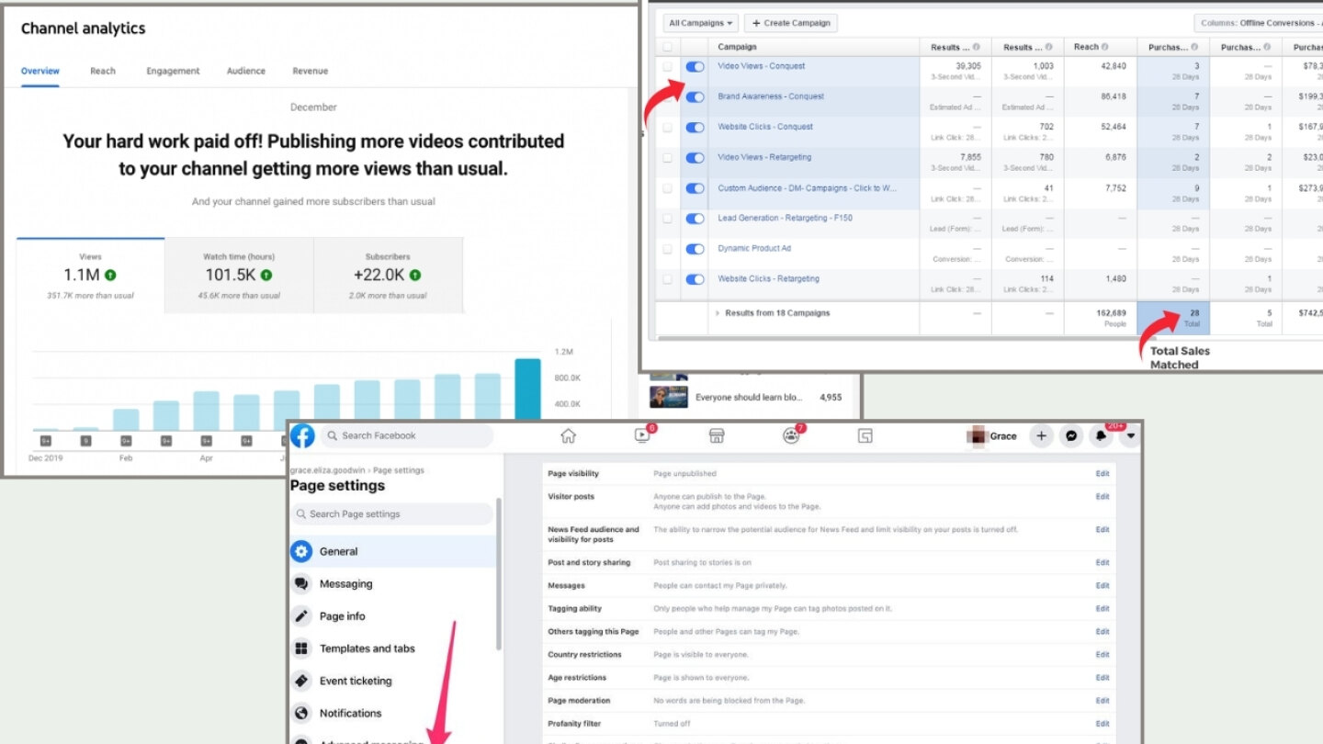Screen dimensions: 1323x744
Task: Open Event ticketing settings
Action: [392, 681]
